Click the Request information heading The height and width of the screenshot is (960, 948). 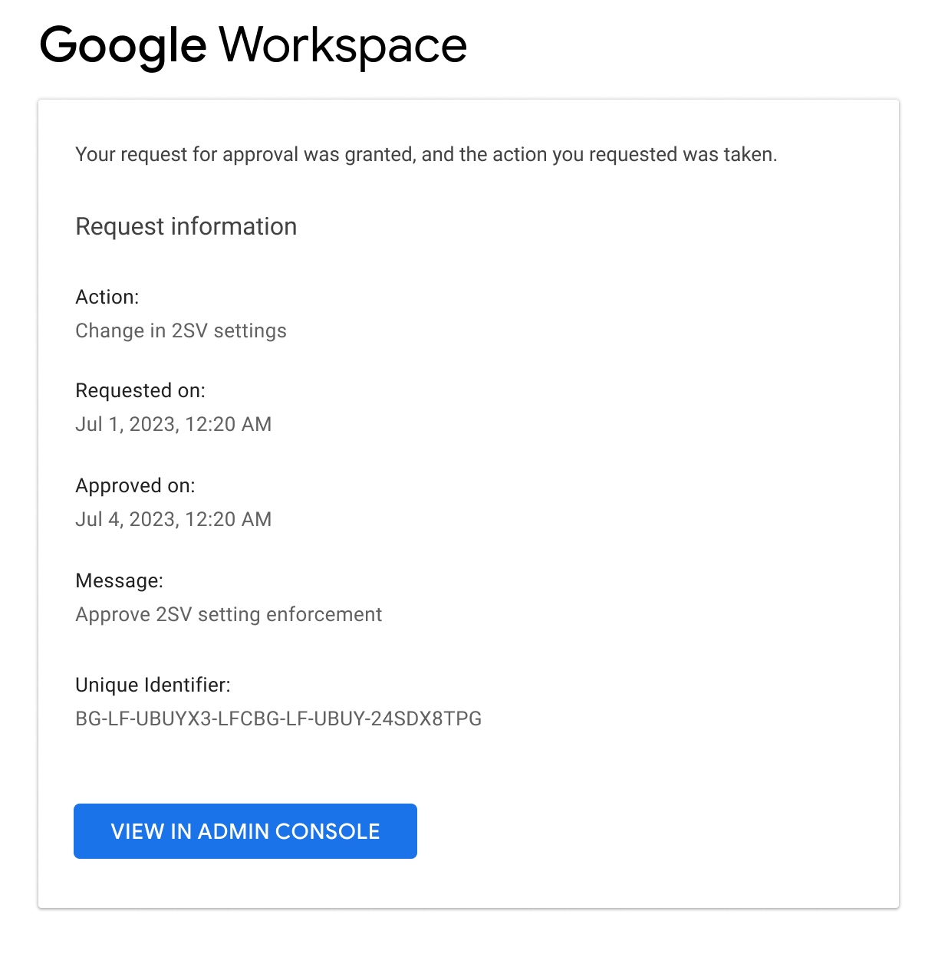point(186,226)
